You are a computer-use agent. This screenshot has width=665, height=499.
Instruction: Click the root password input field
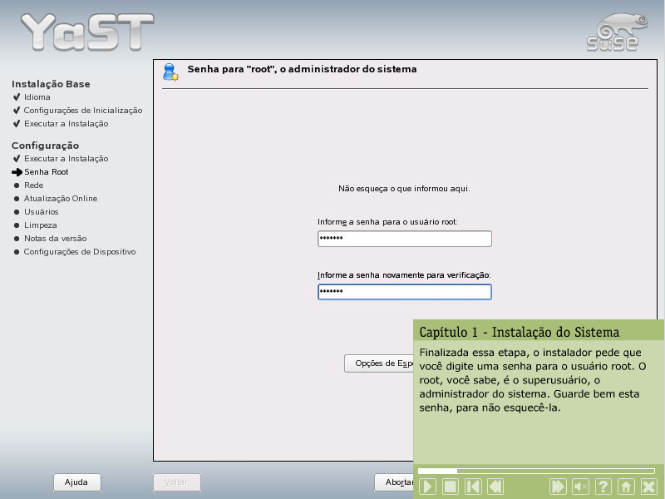pyautogui.click(x=404, y=240)
